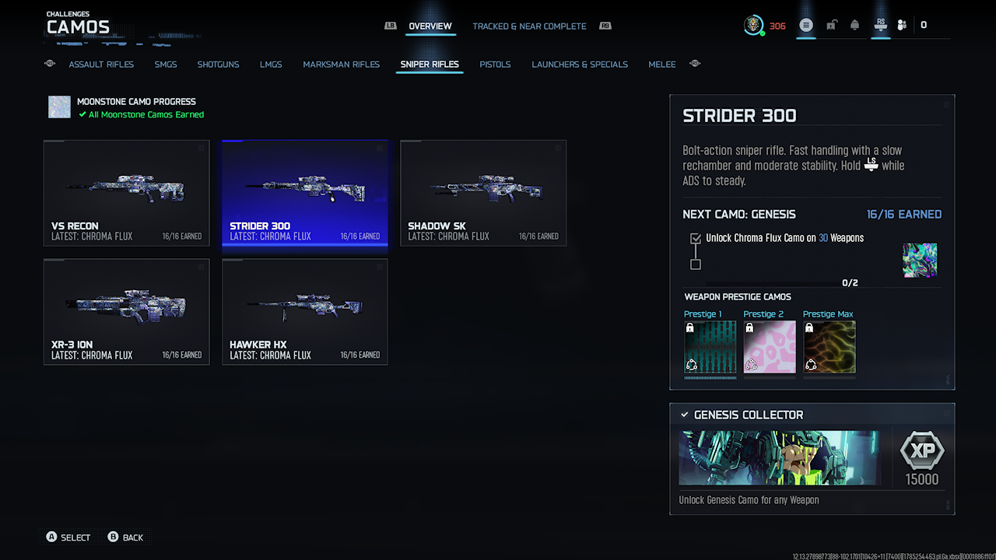Screen dimensions: 996x560
Task: Cycle categories left with the left stick icon
Action: [x=51, y=64]
